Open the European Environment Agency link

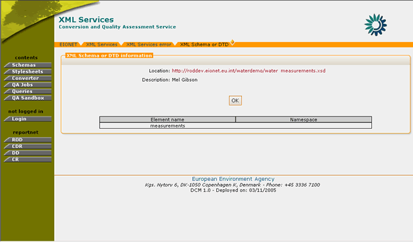coord(233,179)
